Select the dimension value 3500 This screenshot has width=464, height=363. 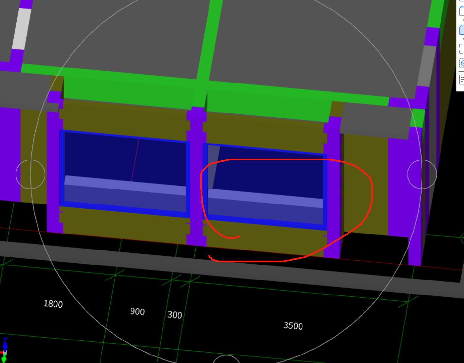[x=293, y=325]
